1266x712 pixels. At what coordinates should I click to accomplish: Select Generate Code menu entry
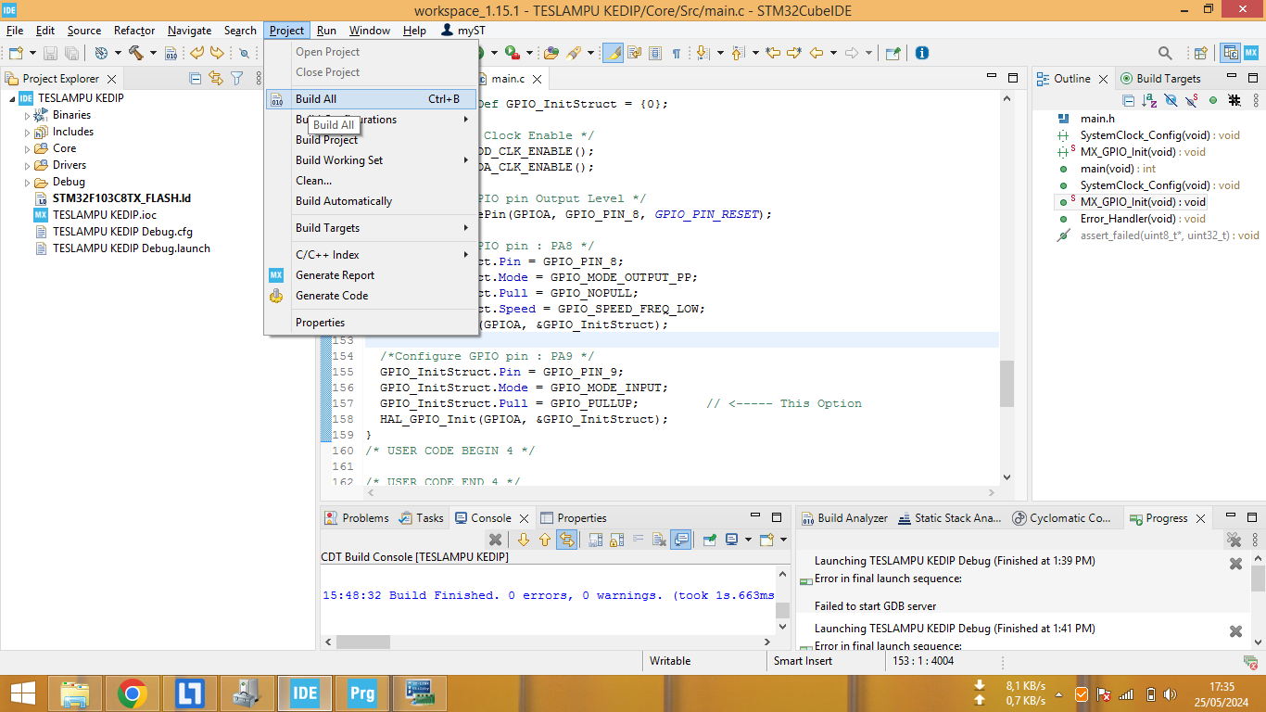pyautogui.click(x=371, y=296)
